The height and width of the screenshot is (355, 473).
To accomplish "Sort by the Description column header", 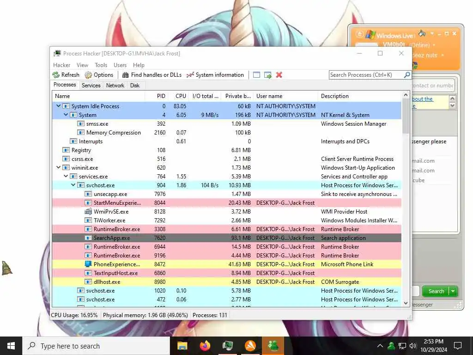I will click(x=359, y=96).
